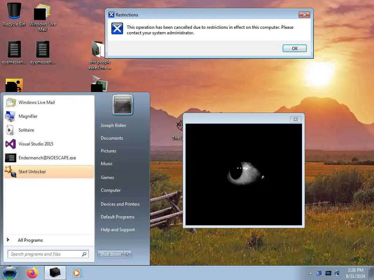Click the monitor tray icon
The image size is (374, 280).
click(x=328, y=273)
